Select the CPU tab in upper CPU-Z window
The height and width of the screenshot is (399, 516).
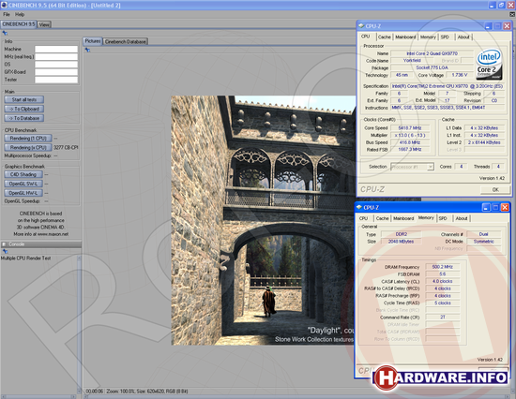[366, 37]
